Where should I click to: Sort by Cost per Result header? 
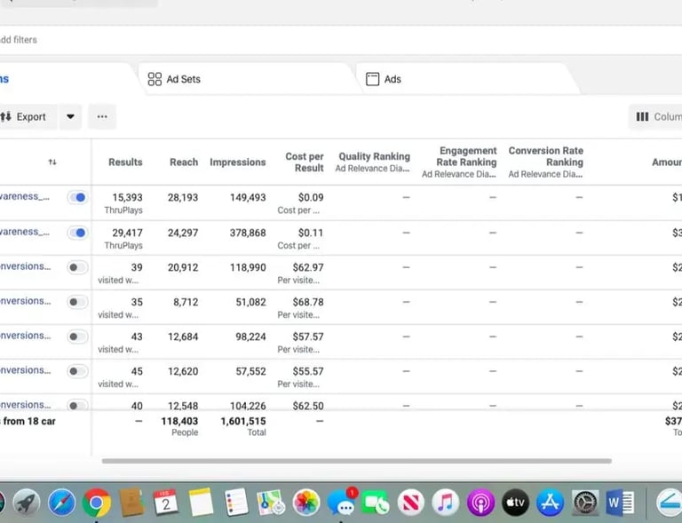pos(305,162)
